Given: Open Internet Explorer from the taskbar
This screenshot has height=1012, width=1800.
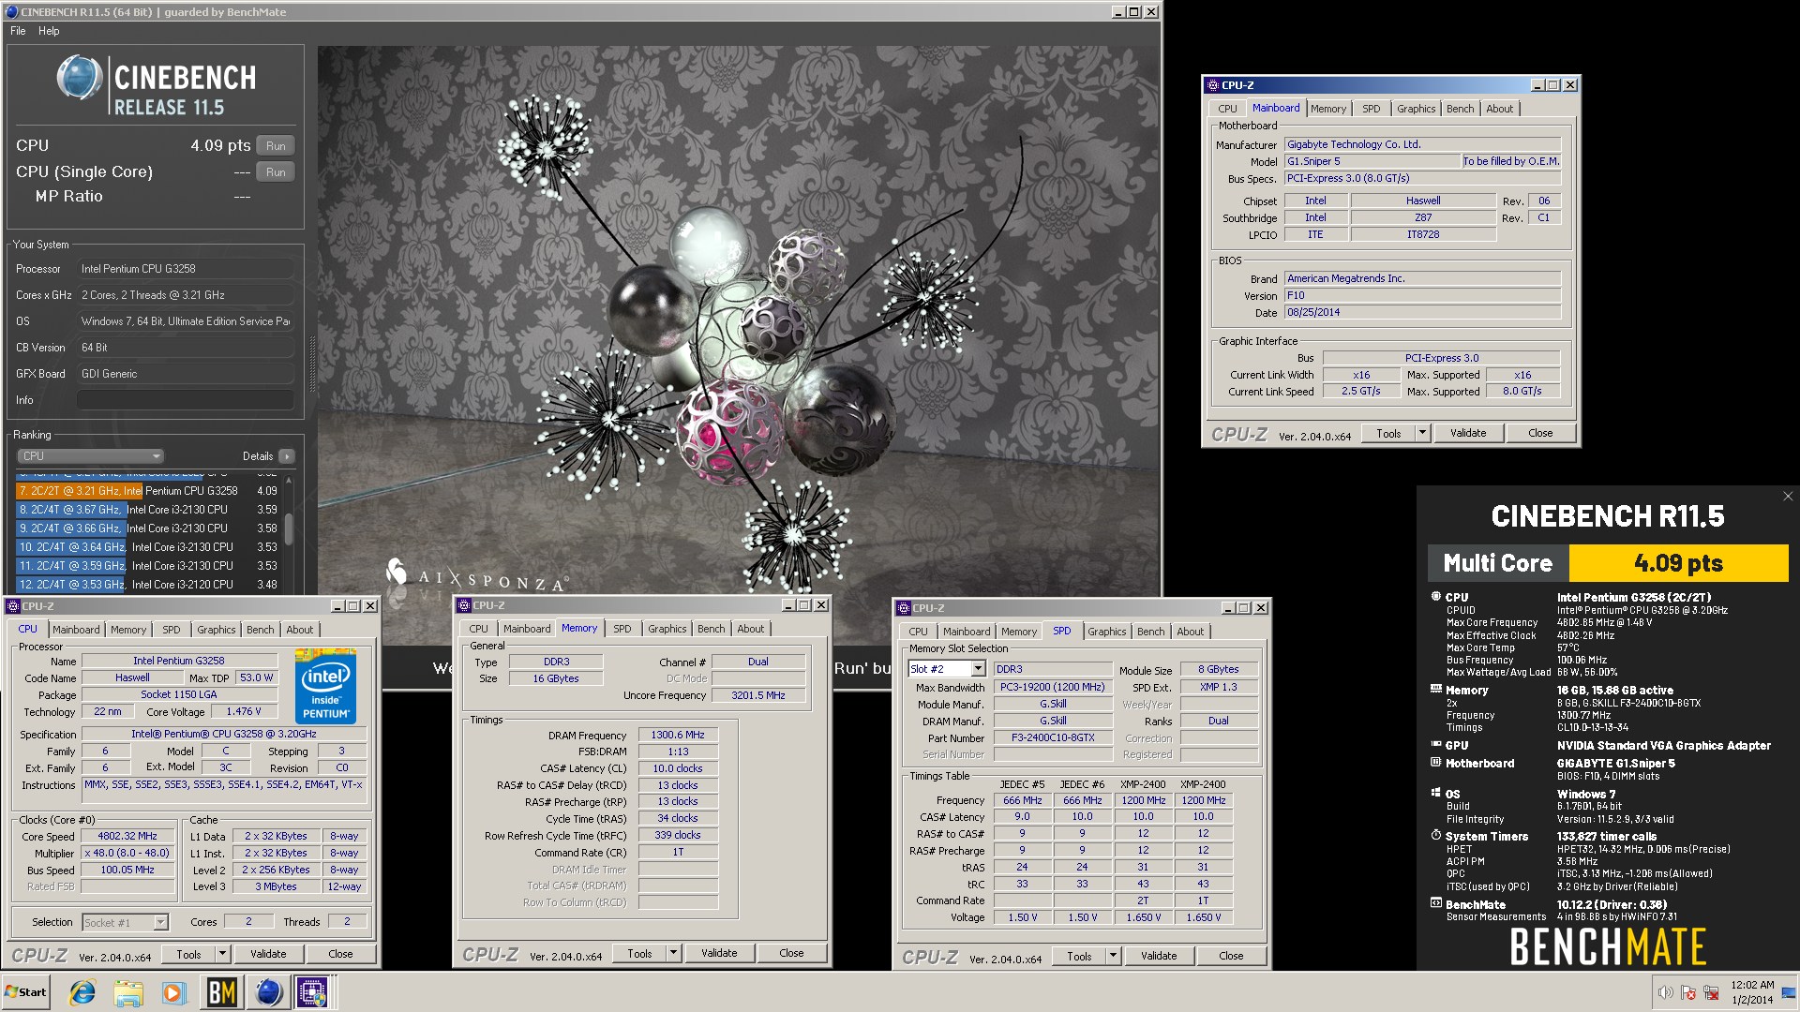Looking at the screenshot, I should tap(82, 992).
